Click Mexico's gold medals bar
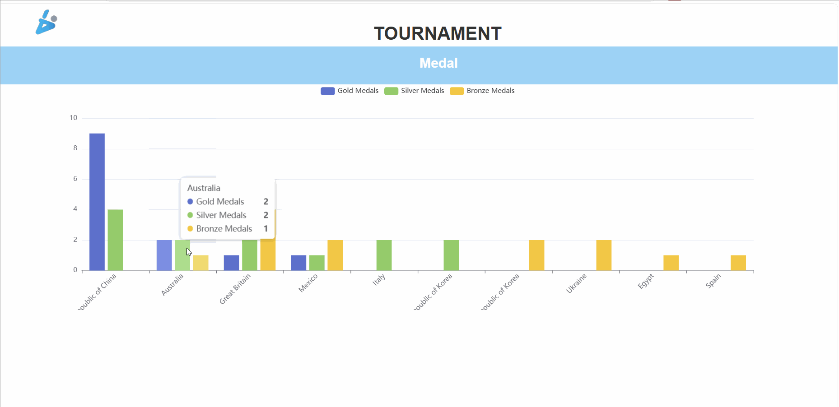 point(298,263)
